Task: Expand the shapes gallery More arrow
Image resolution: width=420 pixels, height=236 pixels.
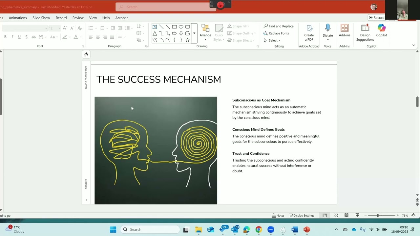Action: pyautogui.click(x=194, y=33)
